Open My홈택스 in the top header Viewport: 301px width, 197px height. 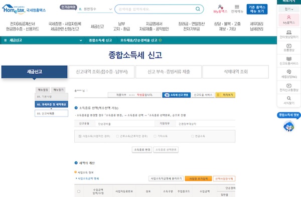tap(220, 9)
